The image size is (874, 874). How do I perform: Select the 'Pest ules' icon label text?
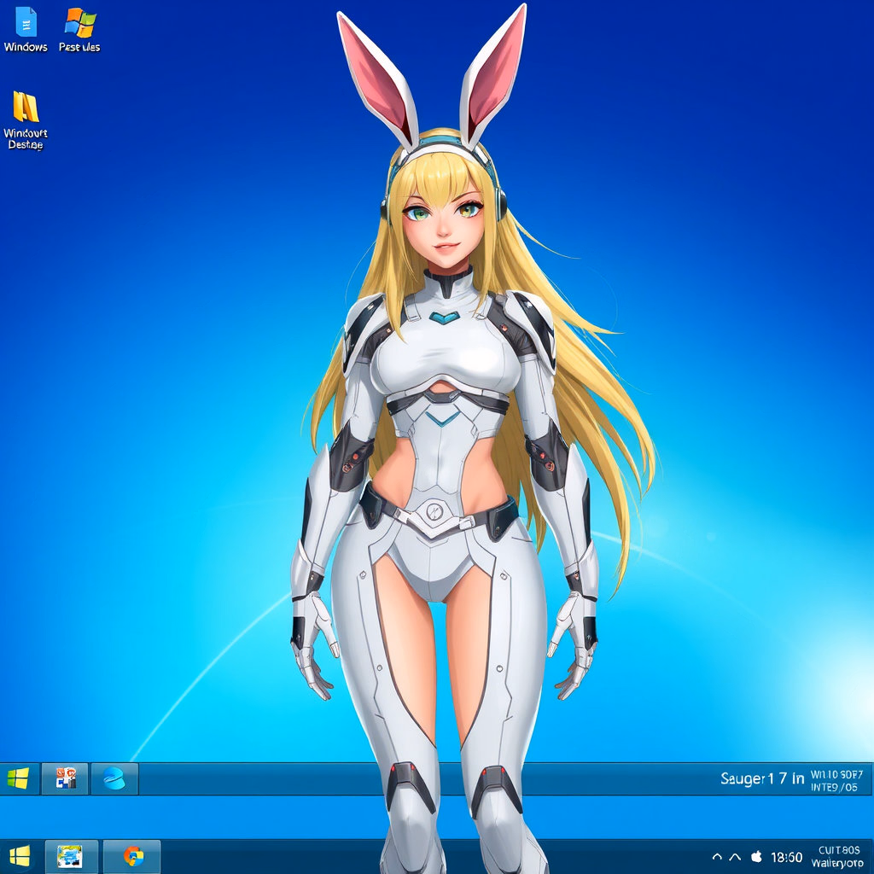79,47
